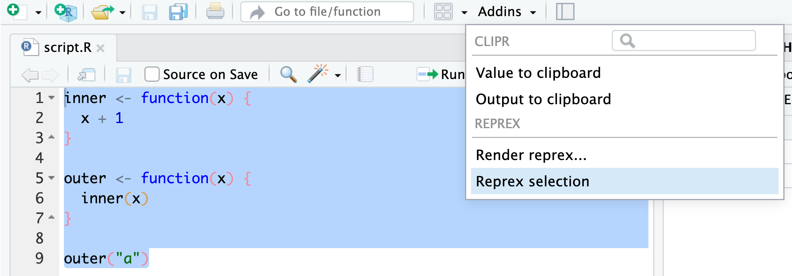This screenshot has height=276, width=792.
Task: Click the Print document icon
Action: (x=215, y=12)
